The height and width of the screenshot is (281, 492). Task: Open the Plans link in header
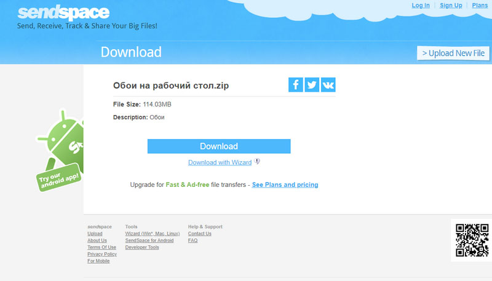coord(480,6)
